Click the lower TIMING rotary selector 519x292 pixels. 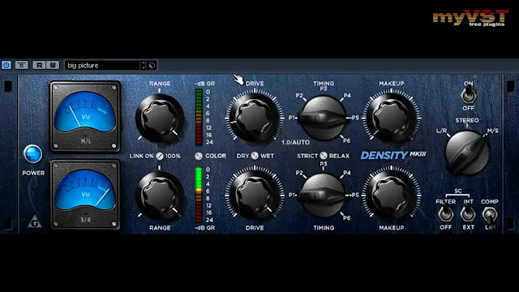point(323,195)
